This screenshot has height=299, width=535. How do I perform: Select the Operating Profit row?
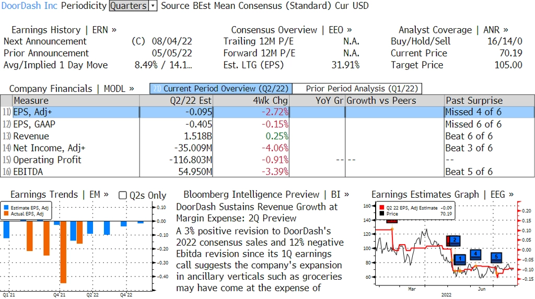coord(267,160)
